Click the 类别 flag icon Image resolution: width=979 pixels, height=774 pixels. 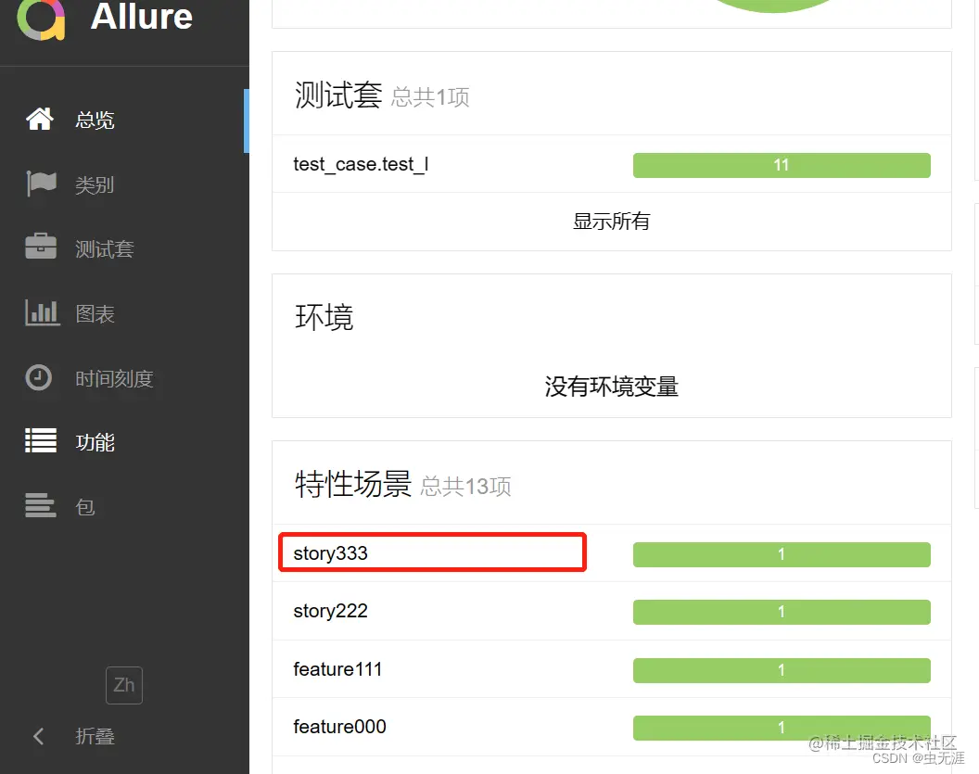[41, 184]
